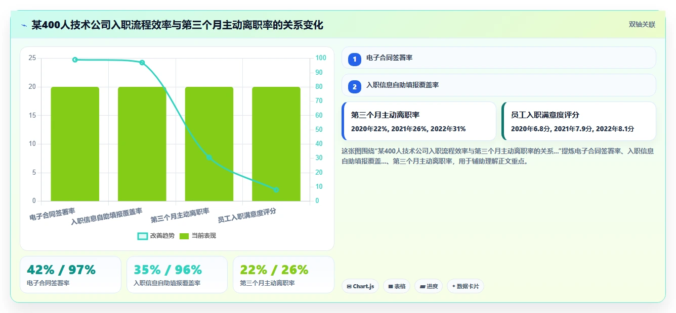This screenshot has width=676, height=313.
Task: Click the green 当前表现 legend swatch
Action: tap(185, 236)
